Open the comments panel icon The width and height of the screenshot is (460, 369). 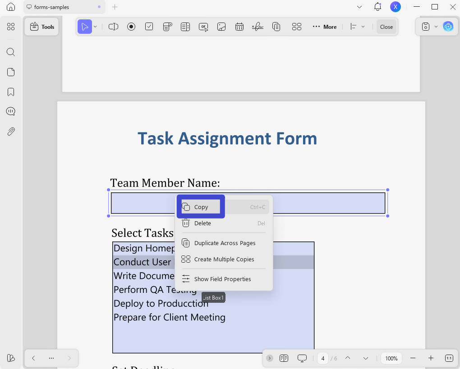pyautogui.click(x=11, y=111)
